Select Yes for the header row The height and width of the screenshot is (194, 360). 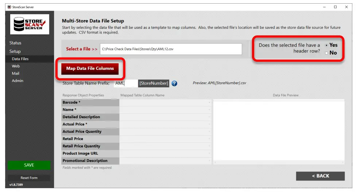[x=326, y=45]
